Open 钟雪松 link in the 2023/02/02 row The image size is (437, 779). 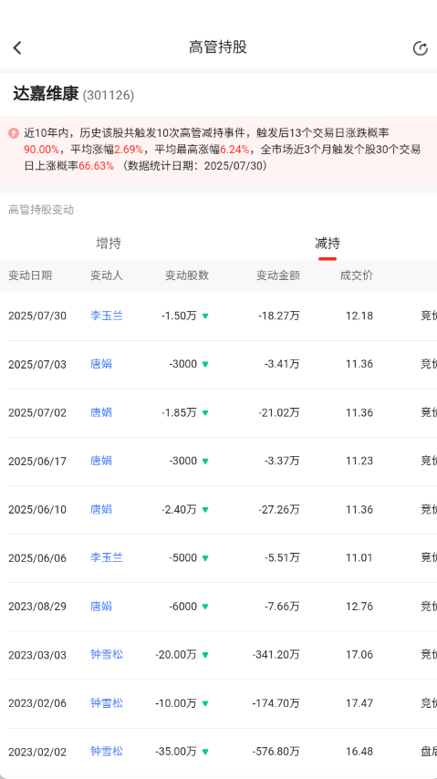point(107,752)
